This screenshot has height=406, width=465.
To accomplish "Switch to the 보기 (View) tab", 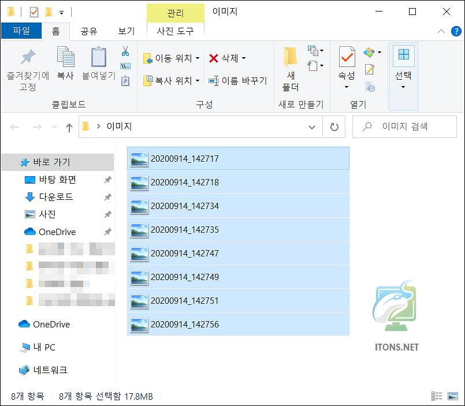I will pos(127,31).
